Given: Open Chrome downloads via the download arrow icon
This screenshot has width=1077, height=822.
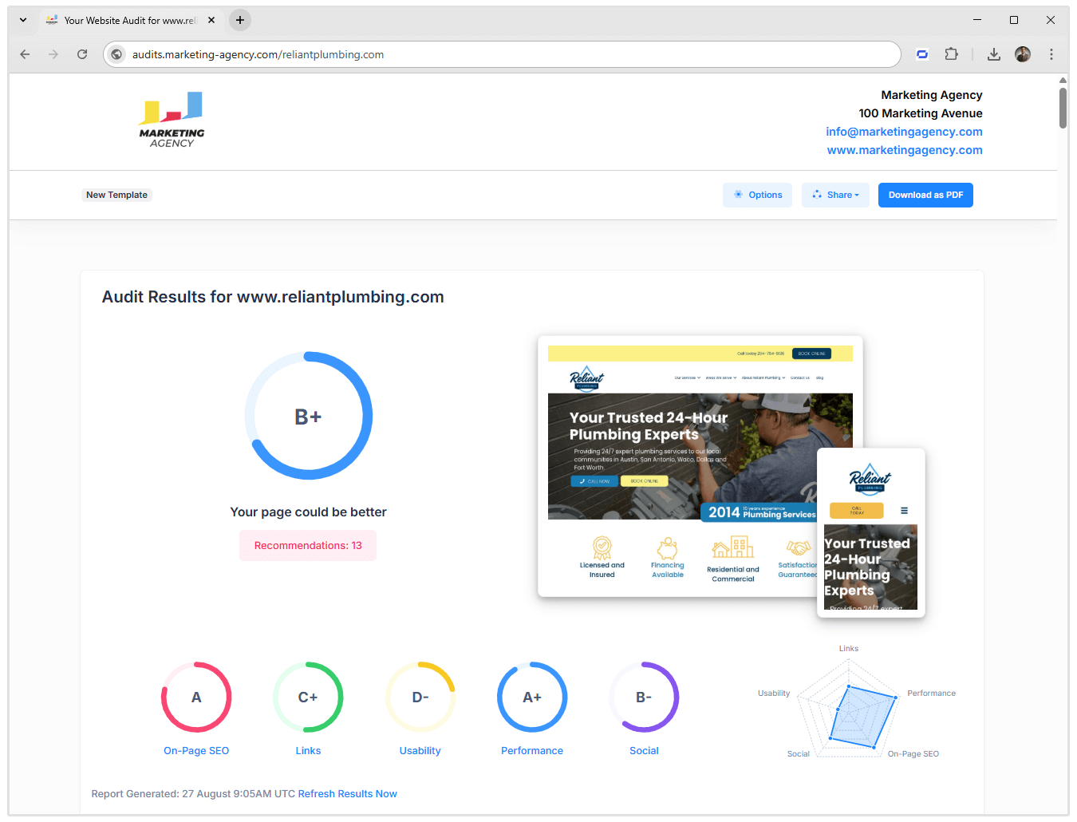Looking at the screenshot, I should (994, 54).
